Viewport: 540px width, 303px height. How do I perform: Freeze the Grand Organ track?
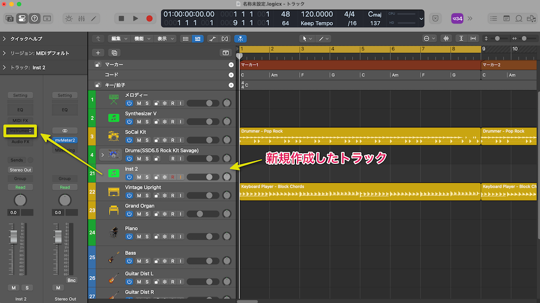pos(165,214)
